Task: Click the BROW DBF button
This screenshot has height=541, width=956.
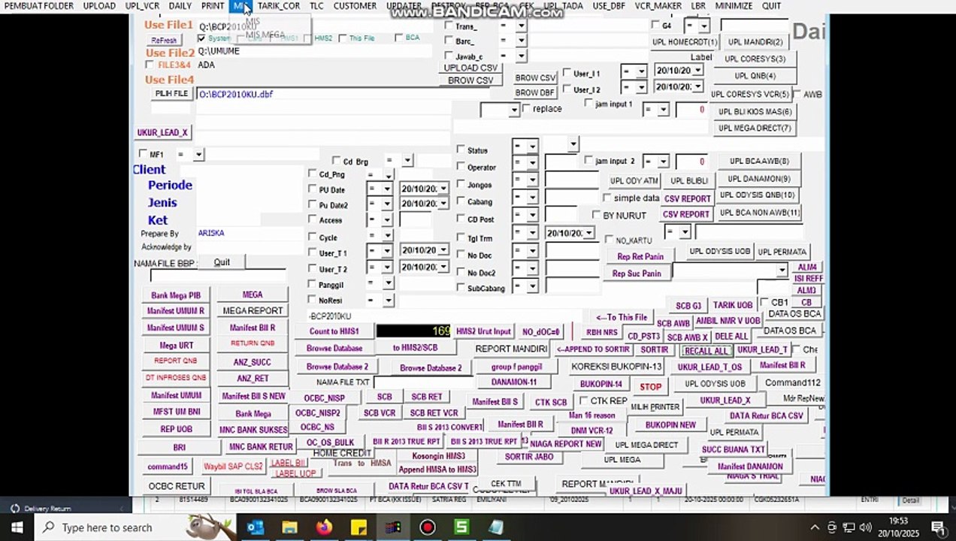Action: pos(535,92)
